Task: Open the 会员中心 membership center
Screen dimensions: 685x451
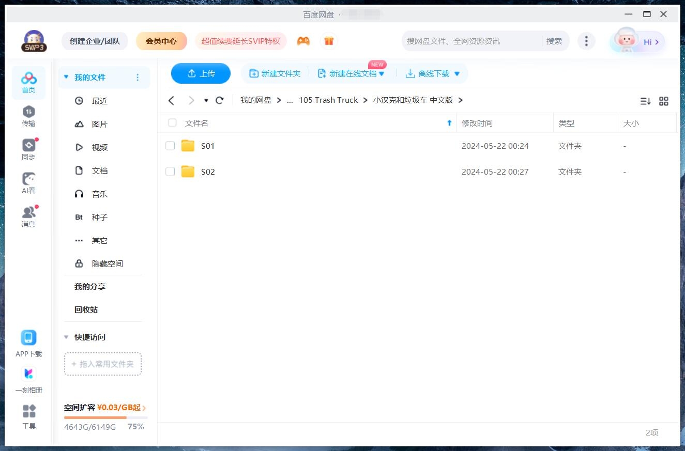Action: click(x=161, y=40)
